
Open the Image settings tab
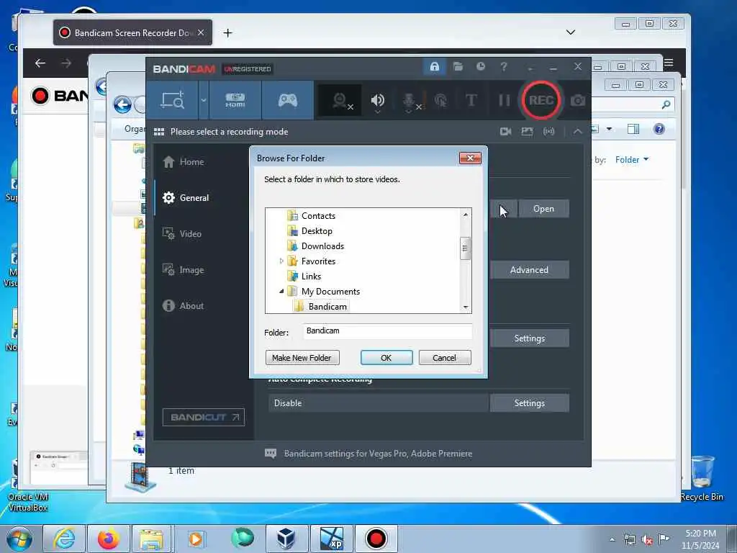coord(184,270)
